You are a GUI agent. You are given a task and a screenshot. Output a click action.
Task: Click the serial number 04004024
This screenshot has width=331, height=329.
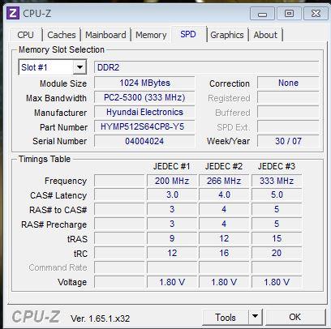coord(144,141)
